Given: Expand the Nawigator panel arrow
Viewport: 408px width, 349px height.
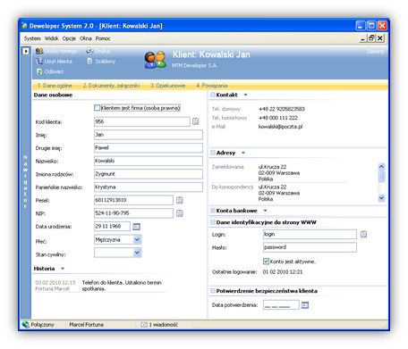Looking at the screenshot, I should pyautogui.click(x=26, y=51).
